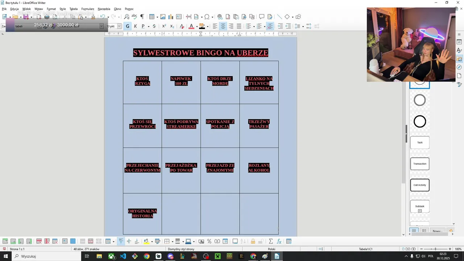Undo the last action
The width and height of the screenshot is (464, 261).
coord(103,17)
